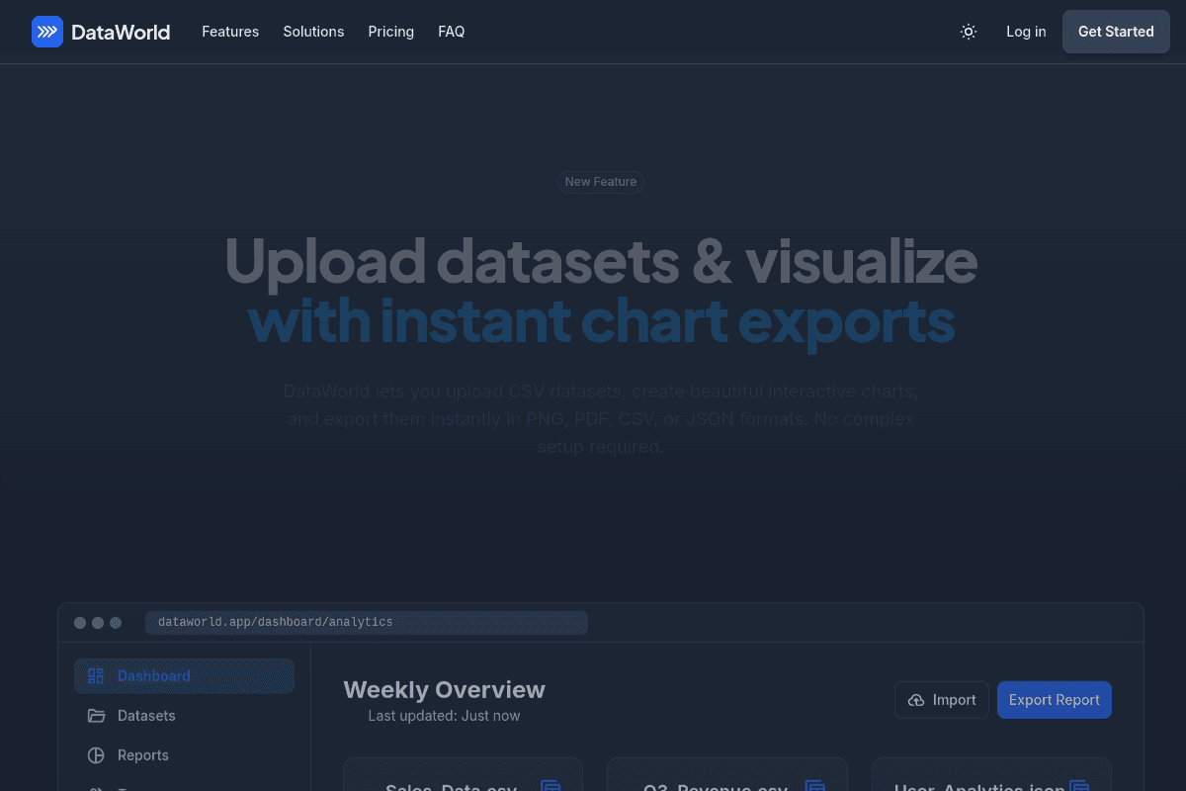
Task: Click the dataworld.app/dashboard/analytics address bar
Action: [x=367, y=622]
